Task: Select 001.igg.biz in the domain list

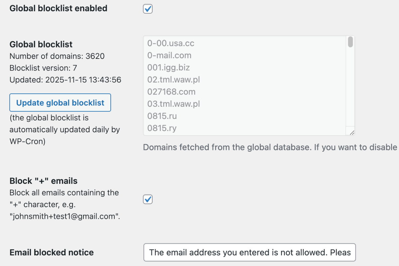Action: 168,67
